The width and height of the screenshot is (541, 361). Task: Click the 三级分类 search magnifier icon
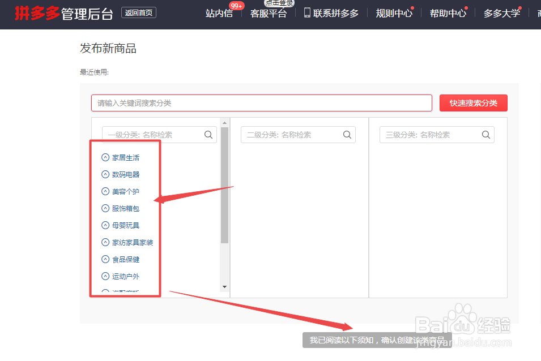486,135
